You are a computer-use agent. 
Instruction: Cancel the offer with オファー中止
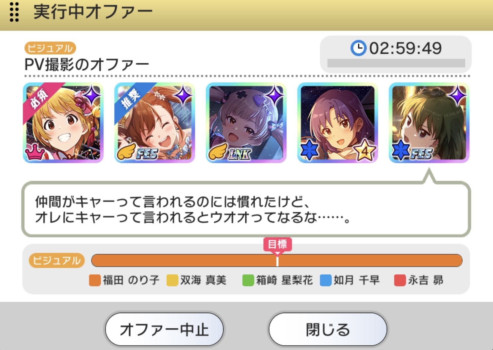tap(164, 330)
